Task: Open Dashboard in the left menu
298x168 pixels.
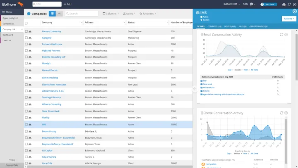Action: point(7,35)
